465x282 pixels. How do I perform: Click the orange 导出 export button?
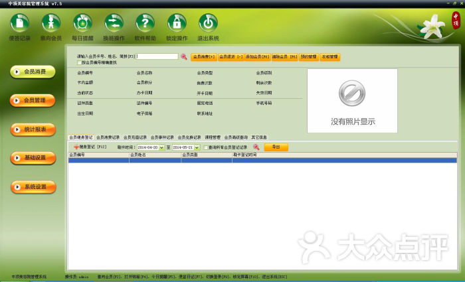(x=276, y=147)
